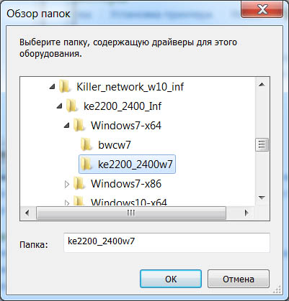
Task: Click the Windows10-x64 folder icon
Action: 79,200
